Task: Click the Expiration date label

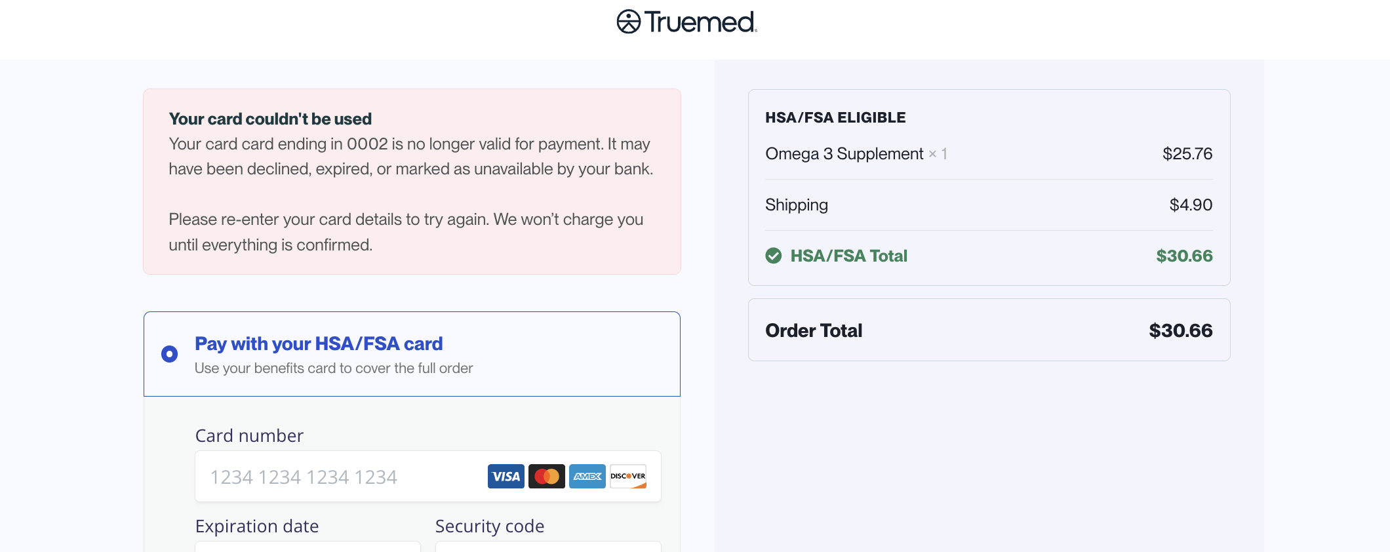Action: [257, 526]
